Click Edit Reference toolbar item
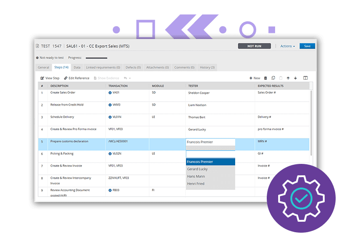Image resolution: width=351 pixels, height=241 pixels. 76,78
